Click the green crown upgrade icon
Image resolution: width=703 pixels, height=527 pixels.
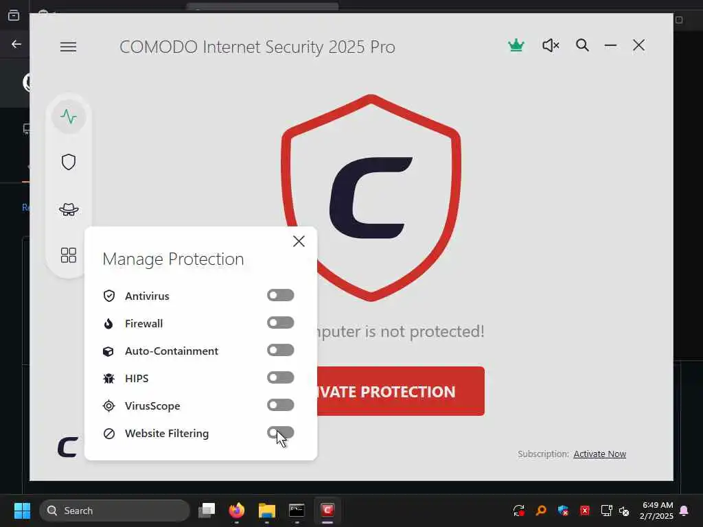click(x=516, y=45)
